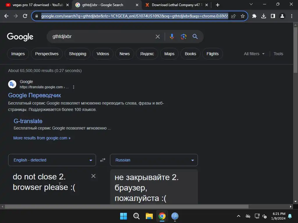Open the Russian target language dropdown
Screen dimensions: 298x223
coord(154,160)
